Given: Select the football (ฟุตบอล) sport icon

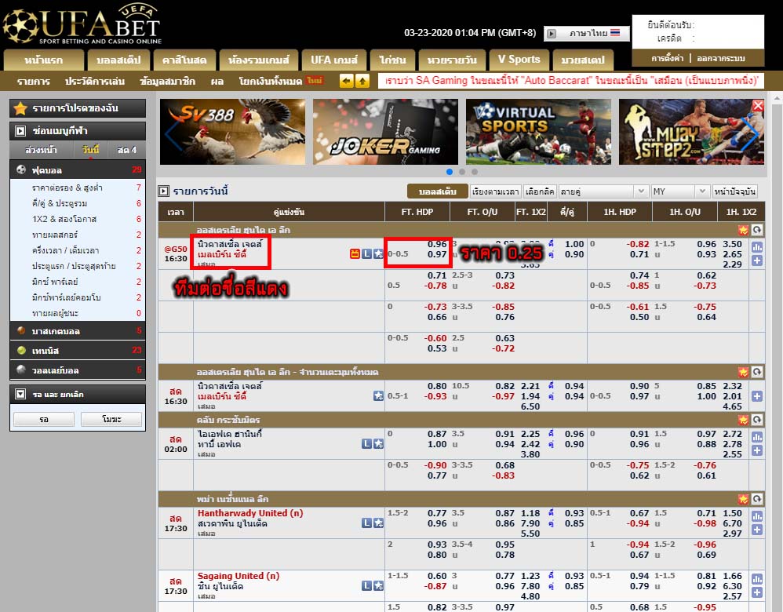Looking at the screenshot, I should pyautogui.click(x=21, y=169).
